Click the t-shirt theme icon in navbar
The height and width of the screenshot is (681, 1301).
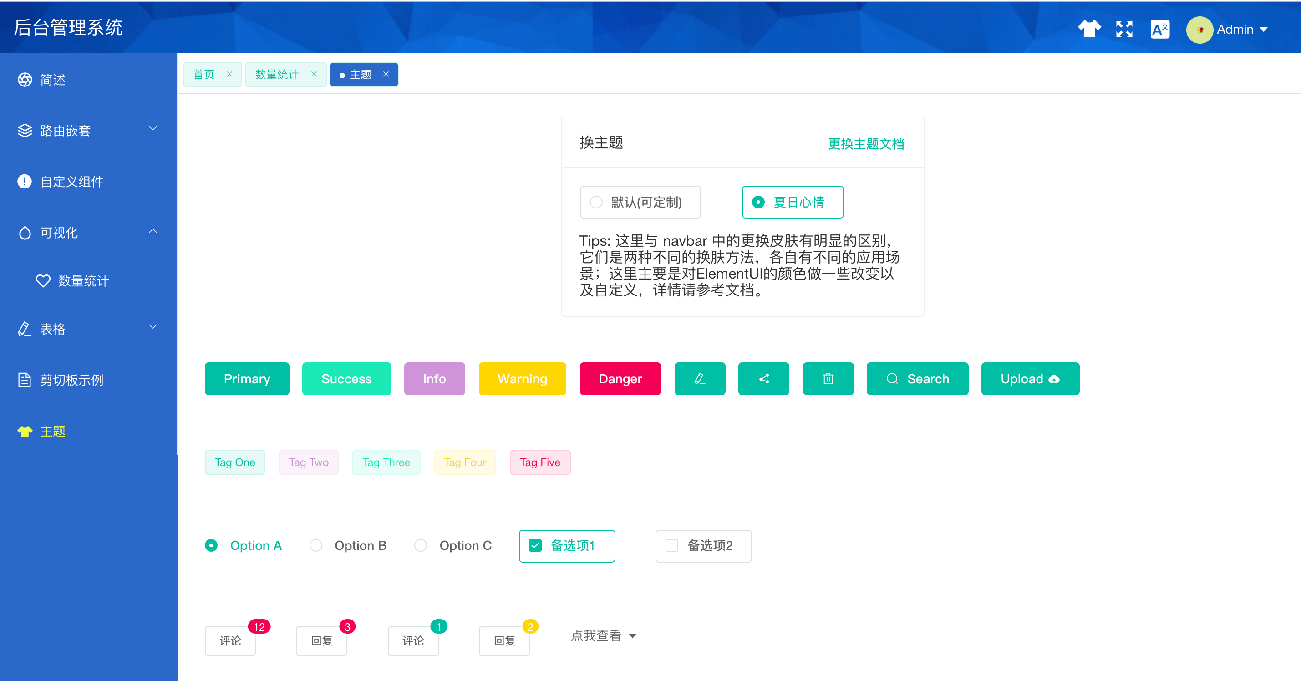click(1089, 29)
